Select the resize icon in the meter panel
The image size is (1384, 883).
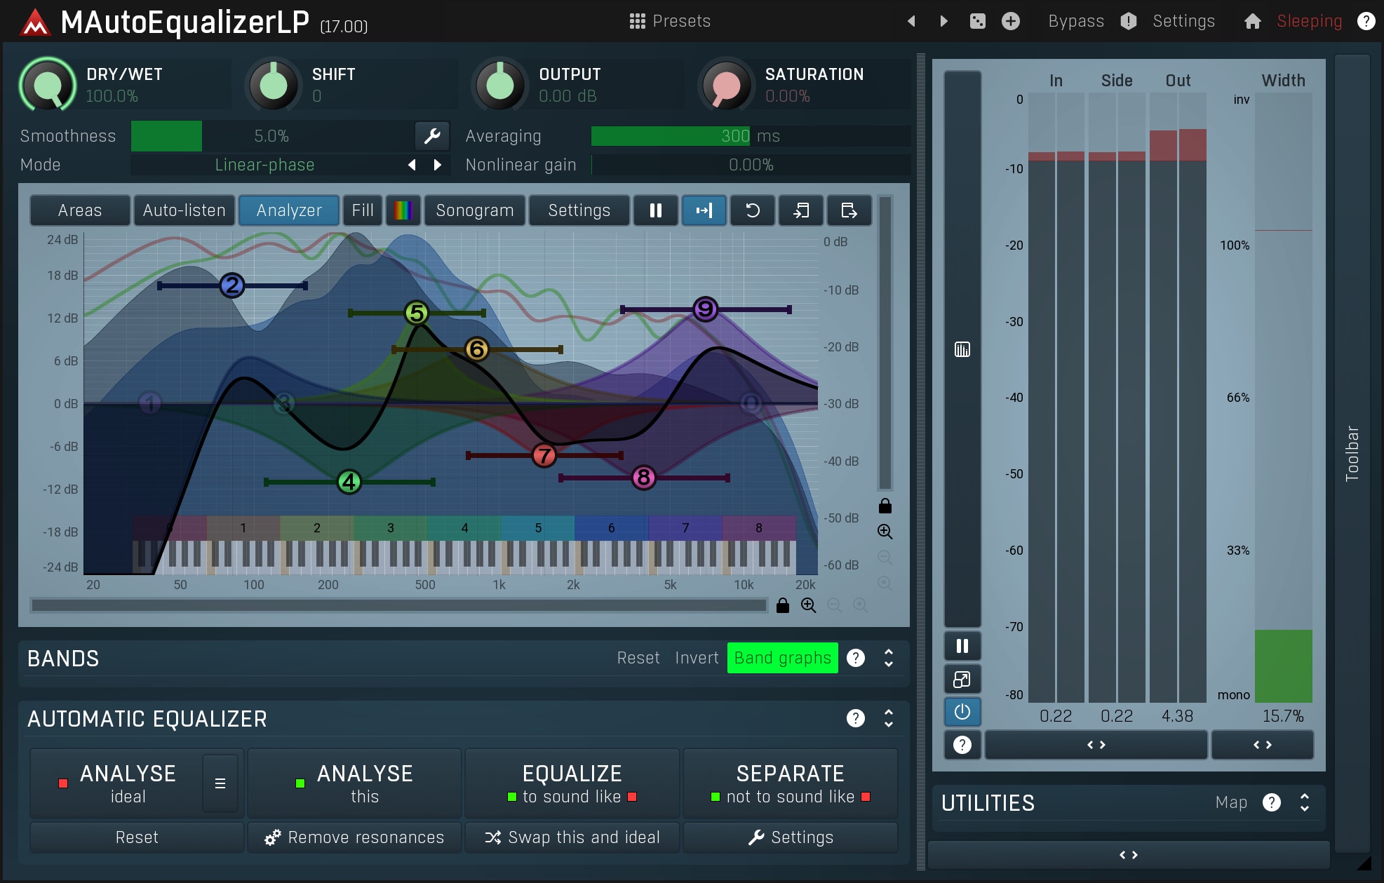(x=962, y=679)
